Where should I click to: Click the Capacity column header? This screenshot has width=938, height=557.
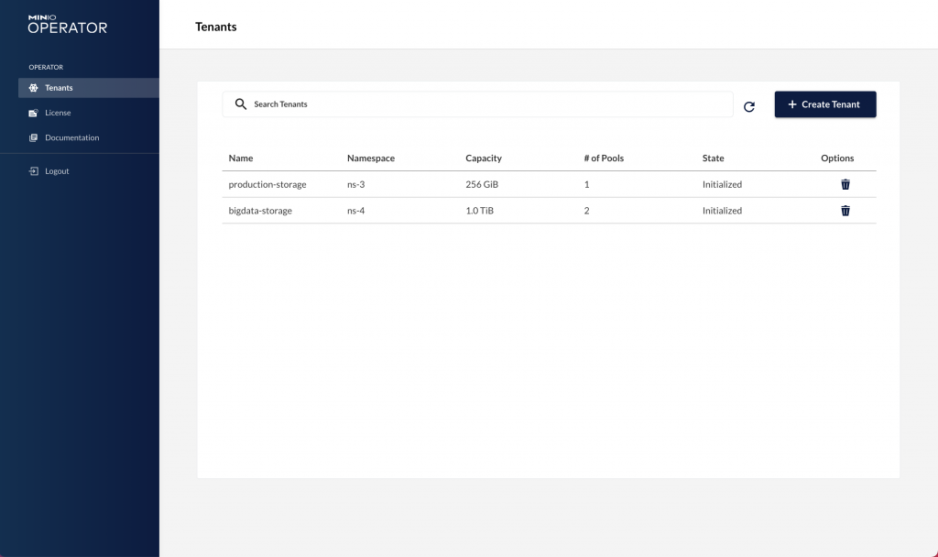[x=484, y=158]
